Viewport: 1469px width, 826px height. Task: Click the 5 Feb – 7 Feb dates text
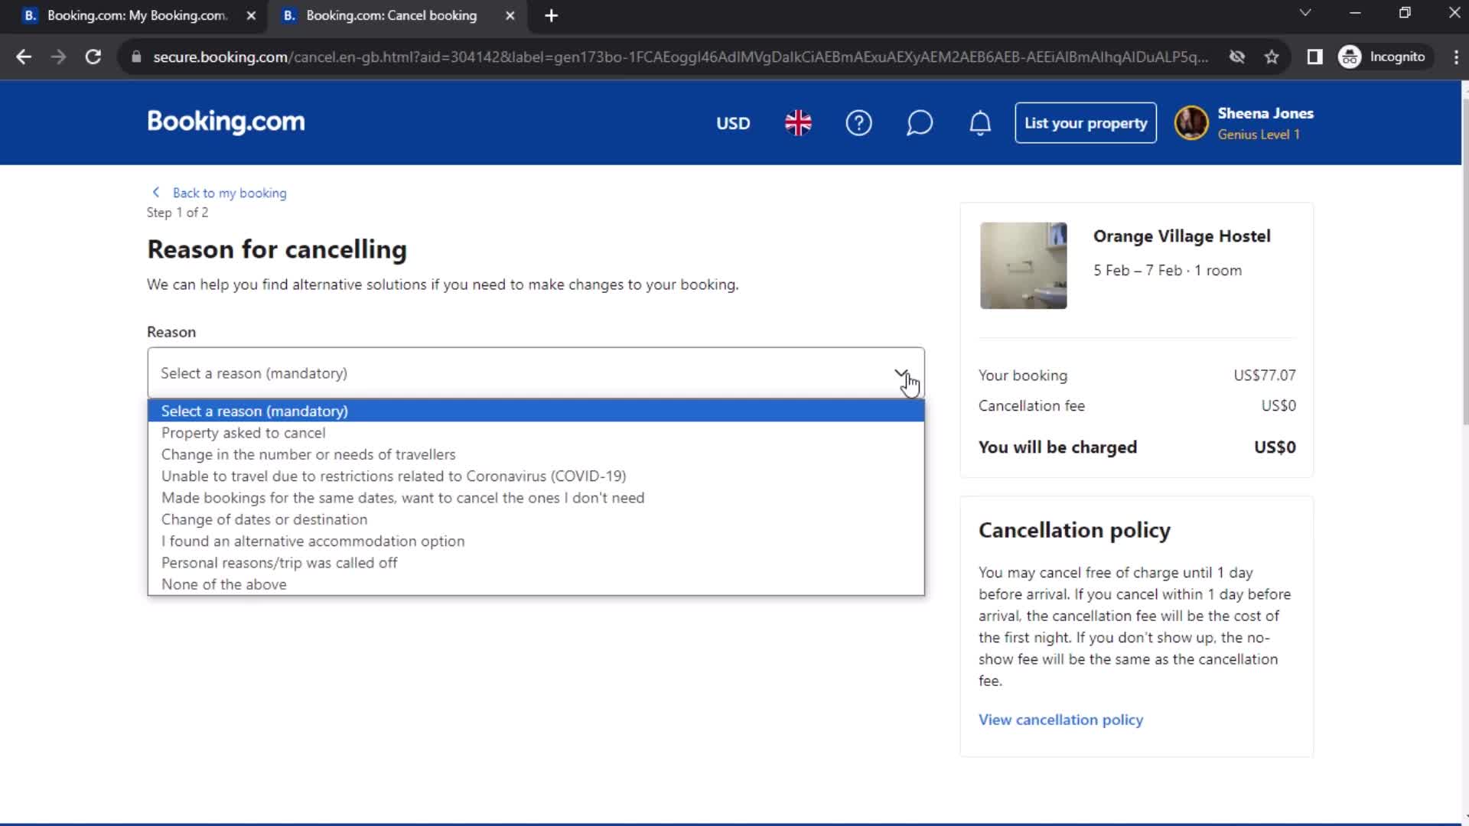point(1138,270)
